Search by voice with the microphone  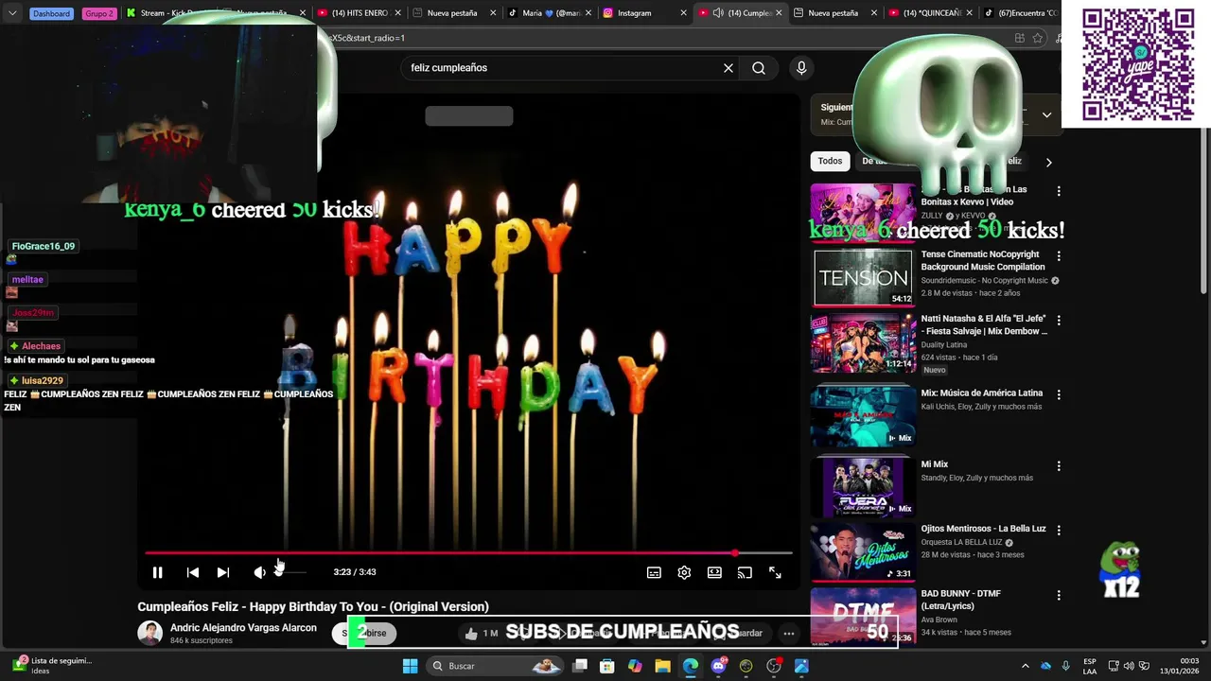click(801, 68)
